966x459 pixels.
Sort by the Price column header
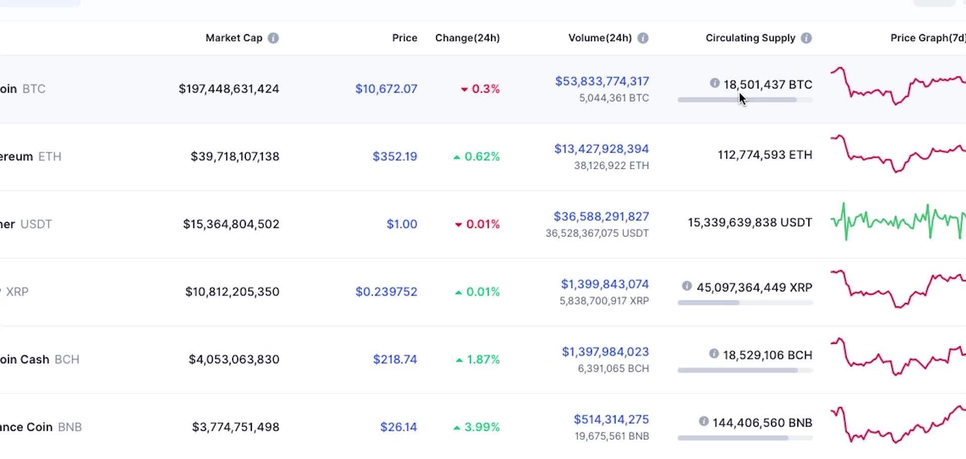[x=404, y=38]
